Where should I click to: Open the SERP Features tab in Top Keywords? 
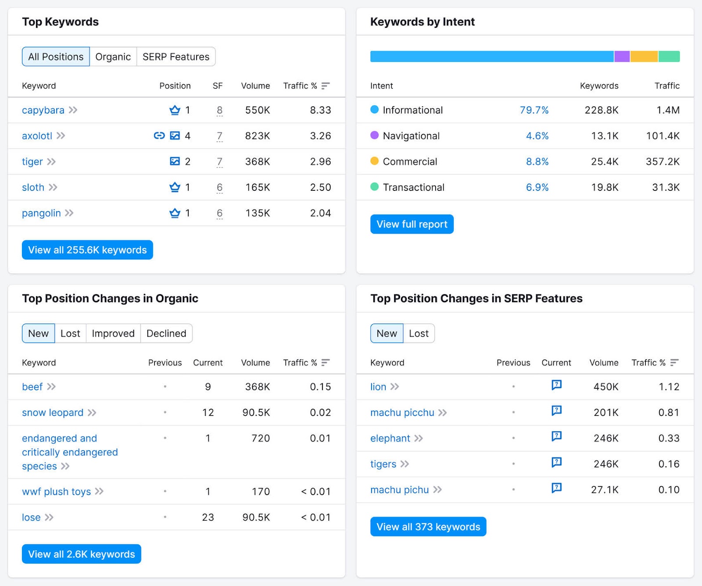tap(175, 57)
